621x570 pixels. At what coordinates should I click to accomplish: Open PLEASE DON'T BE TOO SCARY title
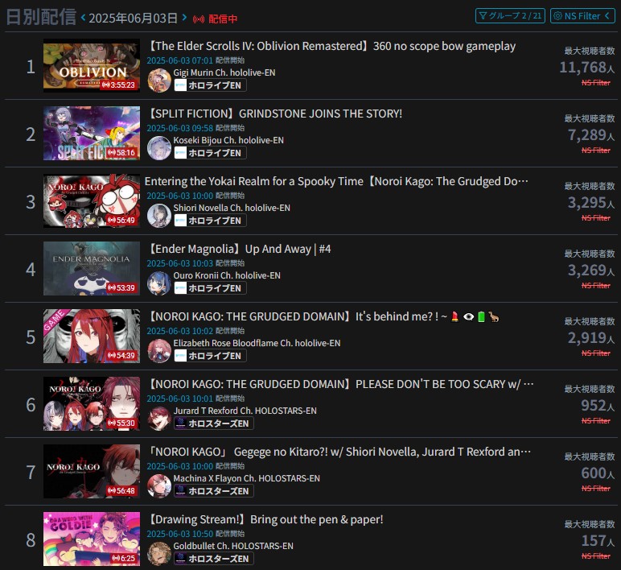pos(340,385)
